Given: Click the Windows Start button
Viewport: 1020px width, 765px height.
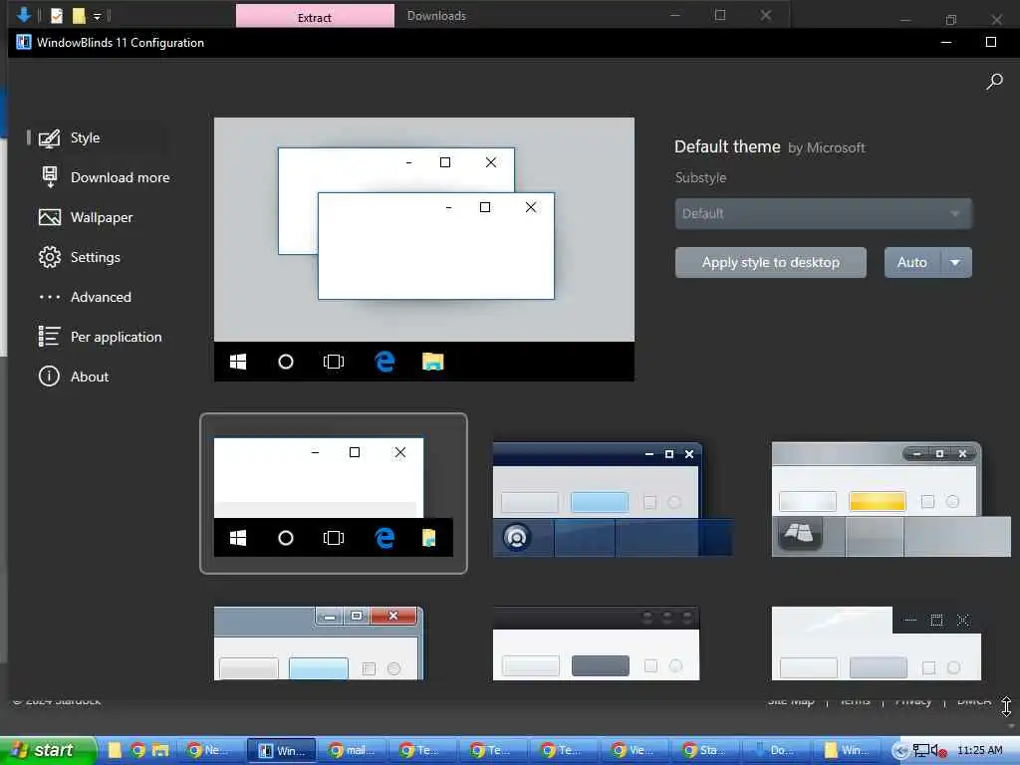Looking at the screenshot, I should click(47, 750).
